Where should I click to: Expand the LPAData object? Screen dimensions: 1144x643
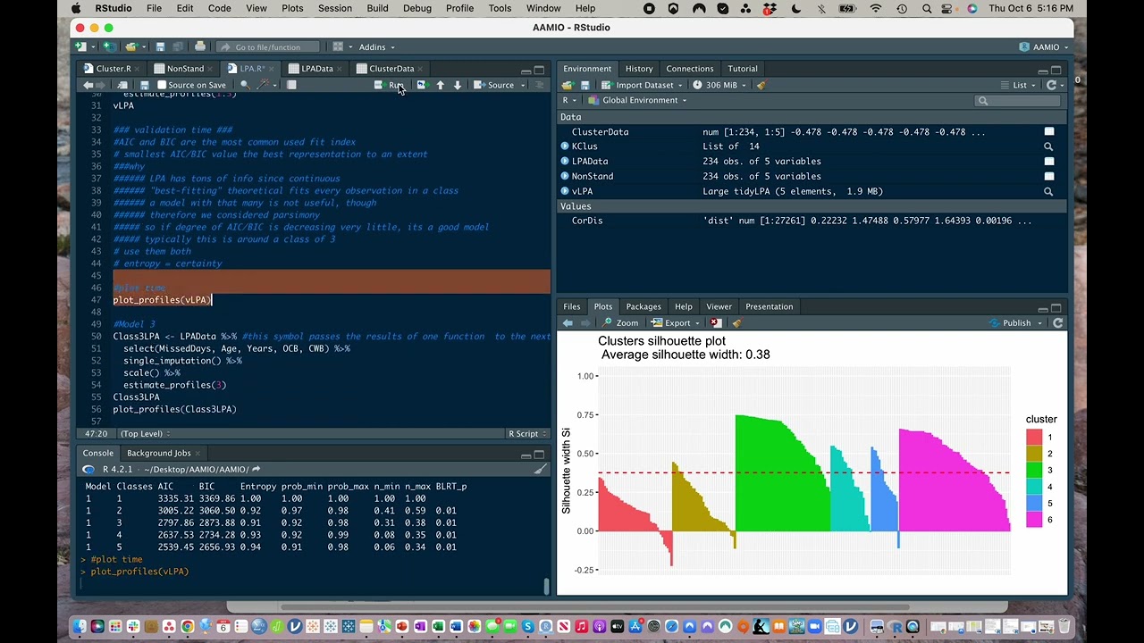coord(565,162)
